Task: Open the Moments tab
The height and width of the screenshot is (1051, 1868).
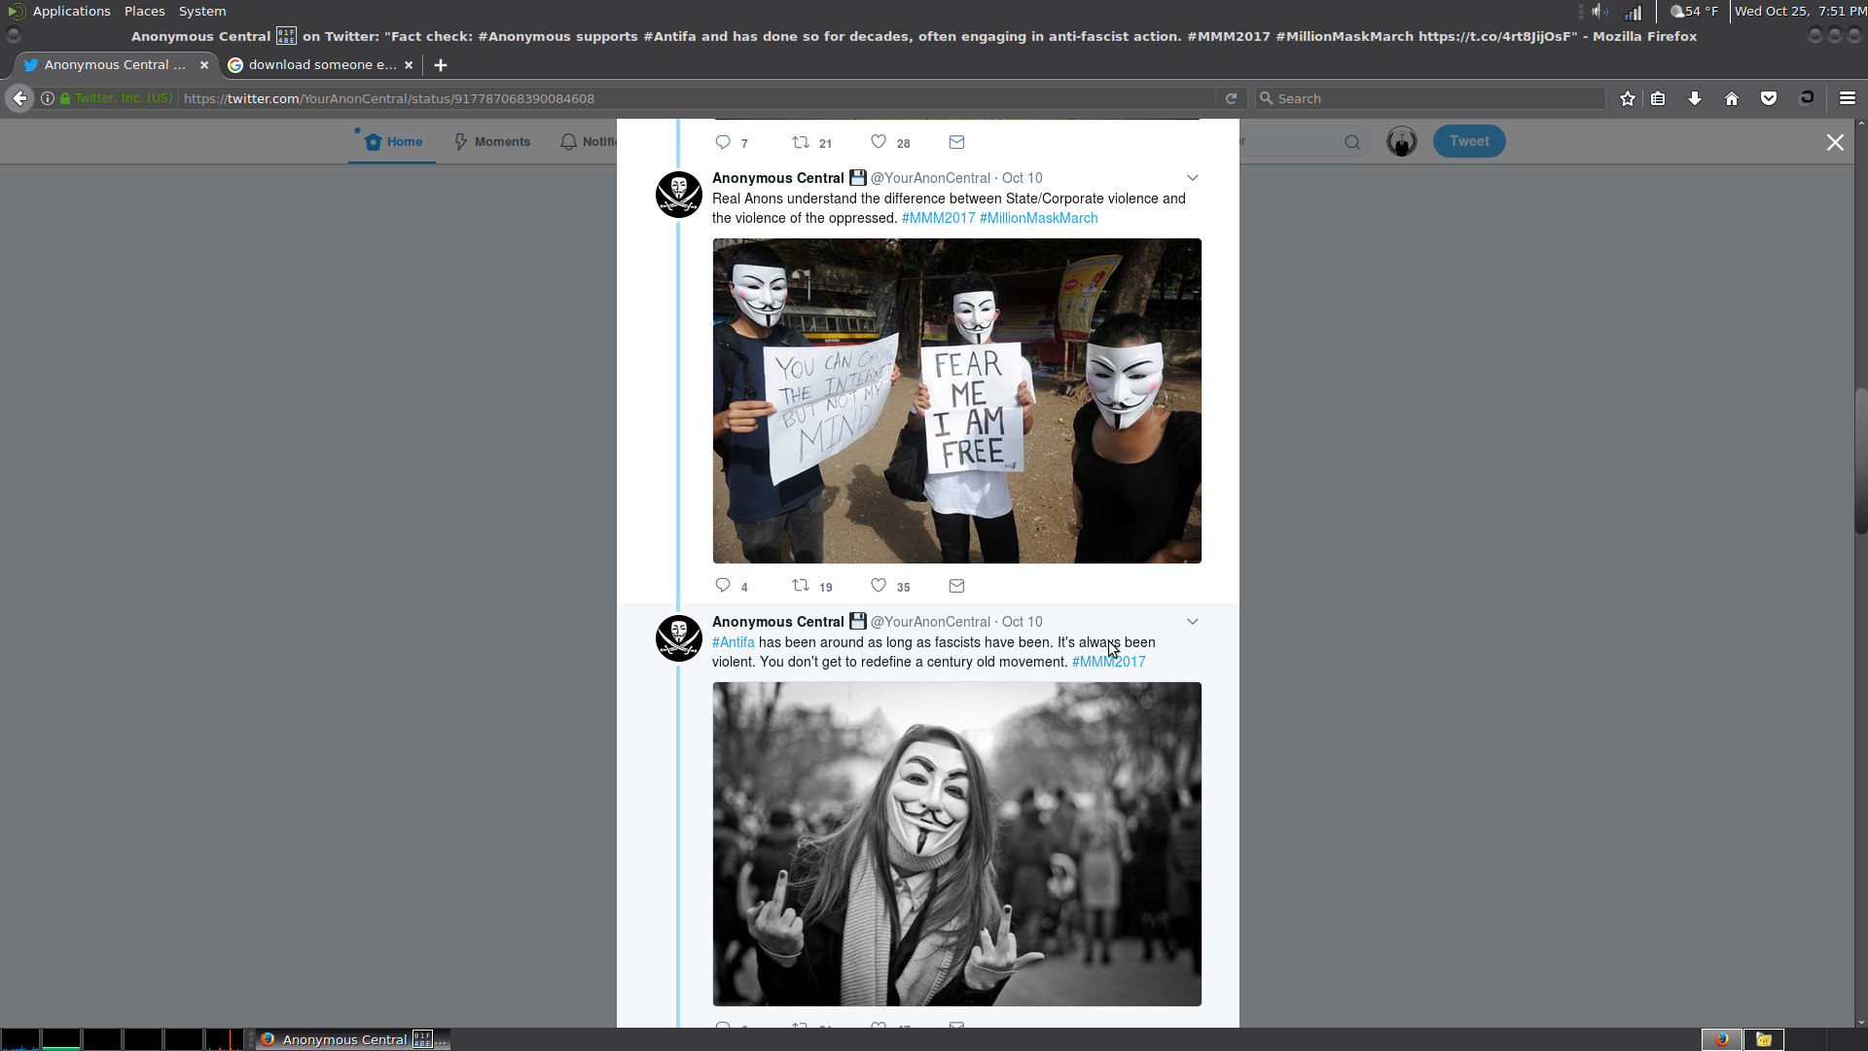Action: click(492, 142)
